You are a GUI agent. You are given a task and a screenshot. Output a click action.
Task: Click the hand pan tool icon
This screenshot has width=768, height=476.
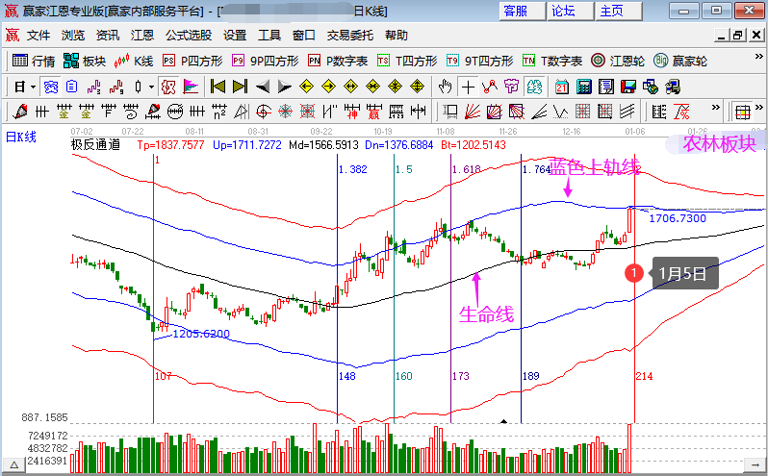click(x=445, y=88)
